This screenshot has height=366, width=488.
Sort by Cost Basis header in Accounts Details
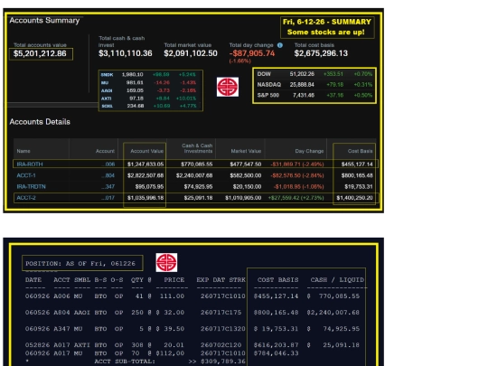(x=360, y=151)
